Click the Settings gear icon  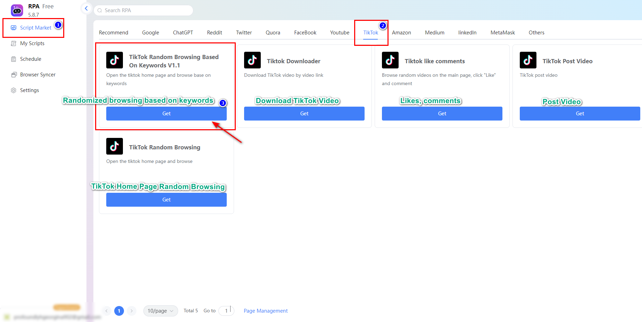[14, 90]
